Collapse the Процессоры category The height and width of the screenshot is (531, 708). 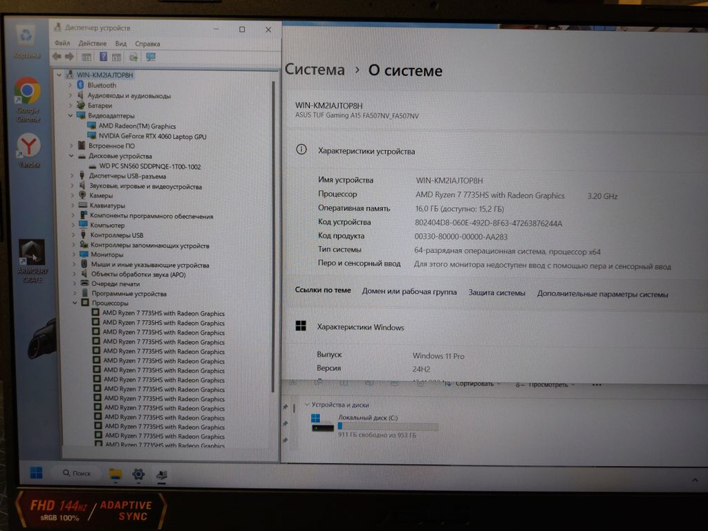tap(75, 303)
